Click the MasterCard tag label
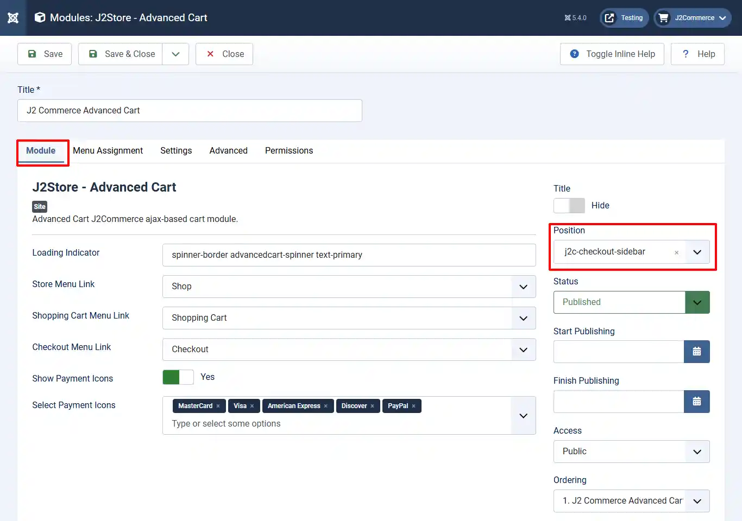Screen dimensions: 742x521 196,406
